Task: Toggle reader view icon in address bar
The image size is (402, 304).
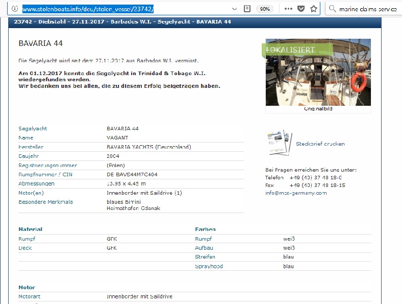Action: tap(247, 9)
